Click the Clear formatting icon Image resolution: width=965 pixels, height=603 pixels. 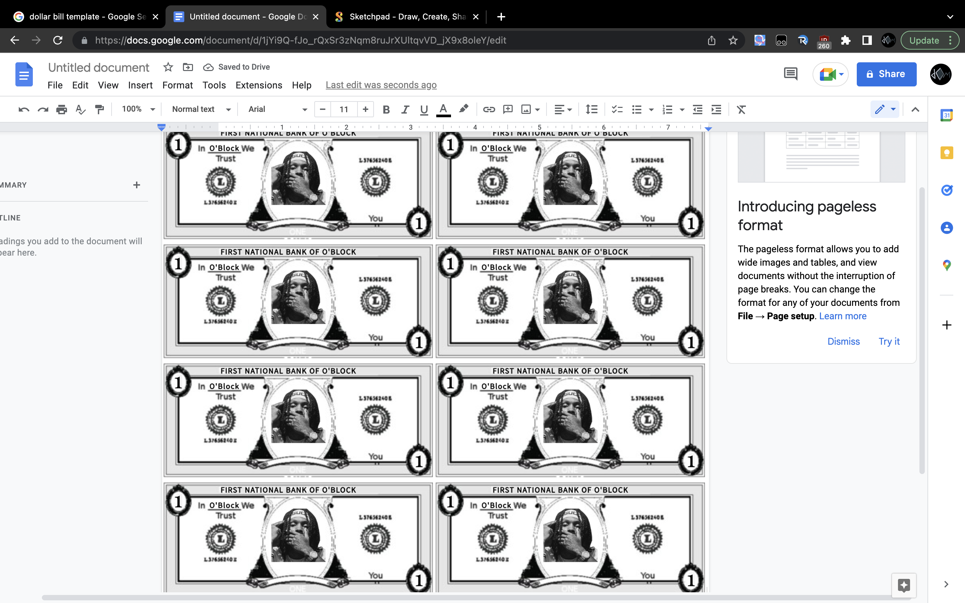pyautogui.click(x=741, y=109)
